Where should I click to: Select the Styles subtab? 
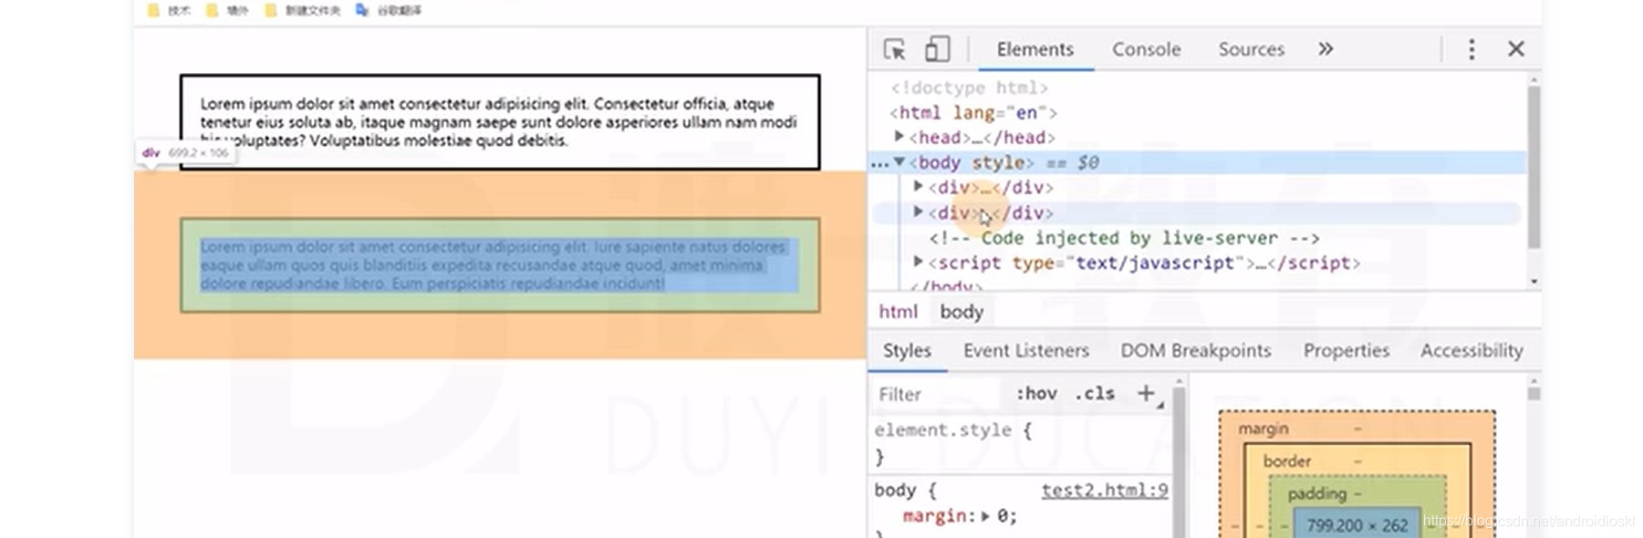(907, 350)
